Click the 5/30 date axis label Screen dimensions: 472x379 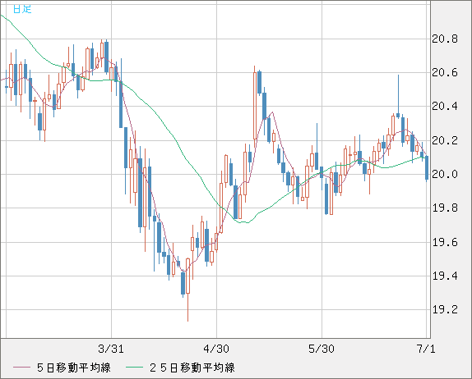tap(322, 349)
